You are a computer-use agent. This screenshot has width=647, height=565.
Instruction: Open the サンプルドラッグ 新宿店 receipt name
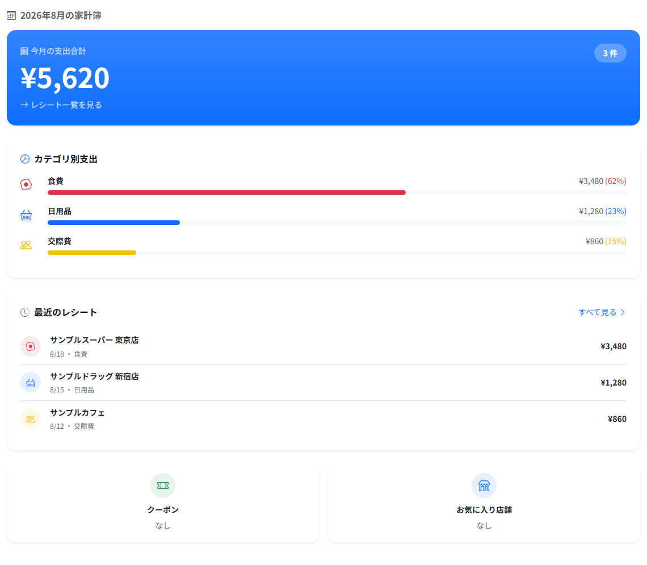(94, 376)
